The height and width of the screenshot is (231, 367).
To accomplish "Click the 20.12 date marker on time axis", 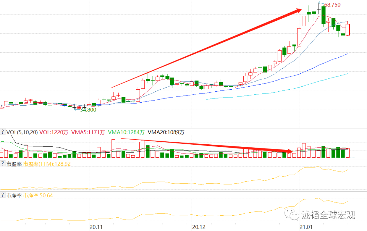I will tap(199, 227).
